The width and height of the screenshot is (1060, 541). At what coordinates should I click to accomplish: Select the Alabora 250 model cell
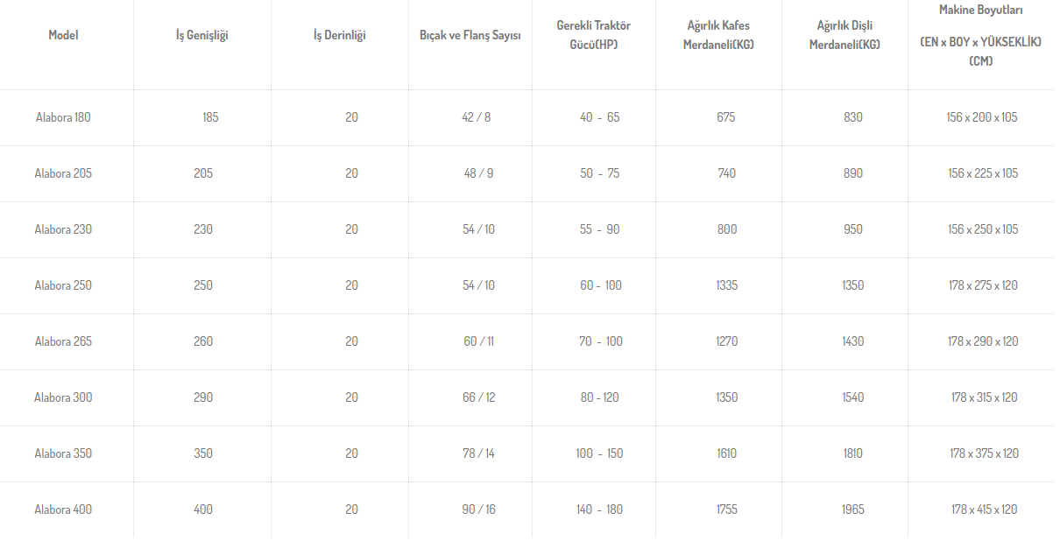[63, 285]
